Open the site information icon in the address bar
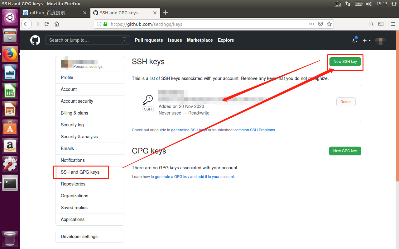 [99, 24]
